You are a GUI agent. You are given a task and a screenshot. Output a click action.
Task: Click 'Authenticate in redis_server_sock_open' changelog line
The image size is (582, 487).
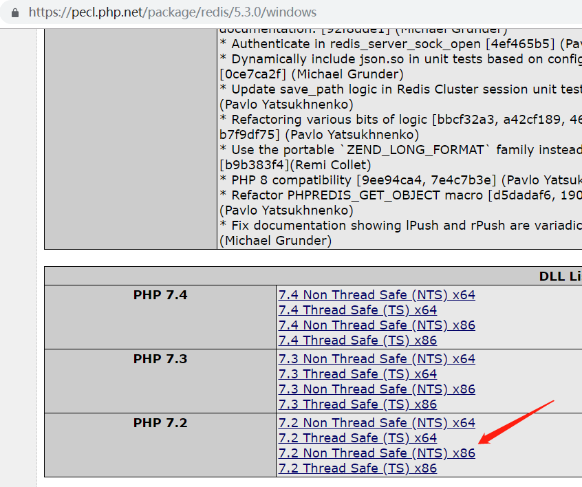401,44
